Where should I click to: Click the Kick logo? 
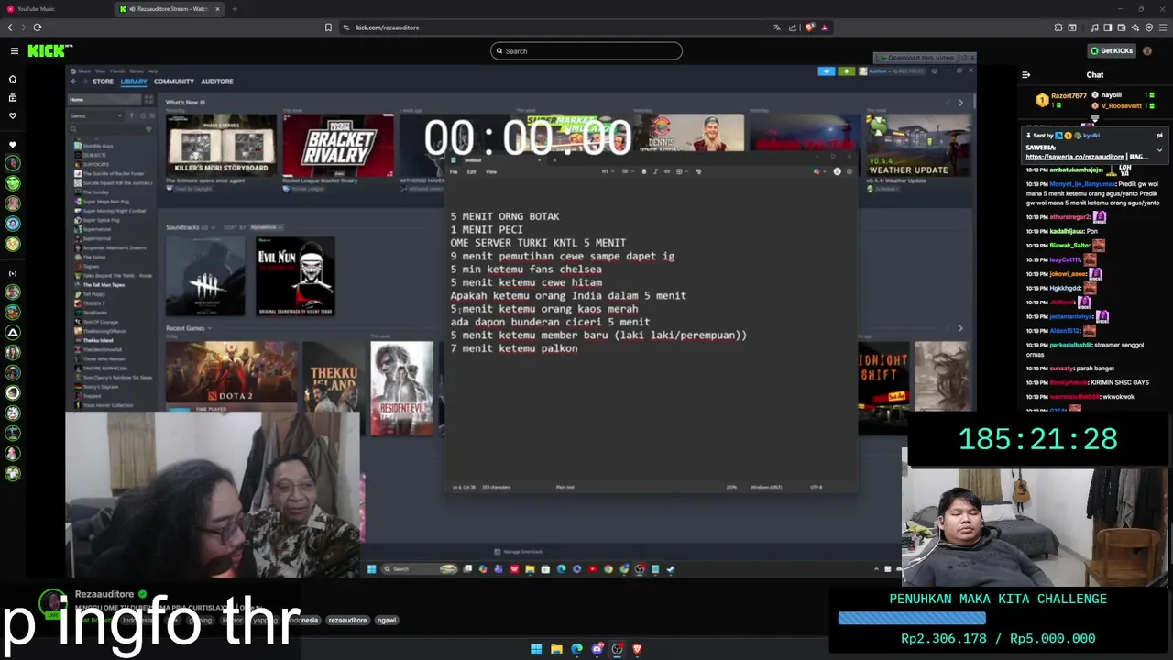[49, 51]
